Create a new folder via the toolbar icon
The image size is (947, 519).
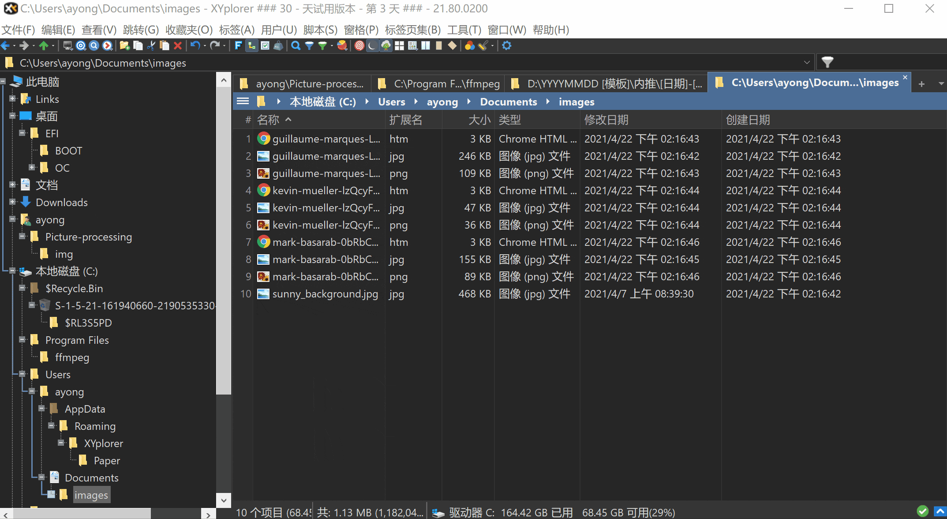tap(124, 45)
